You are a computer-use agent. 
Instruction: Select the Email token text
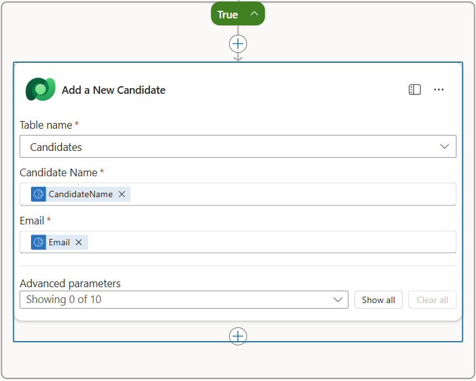[x=59, y=242]
